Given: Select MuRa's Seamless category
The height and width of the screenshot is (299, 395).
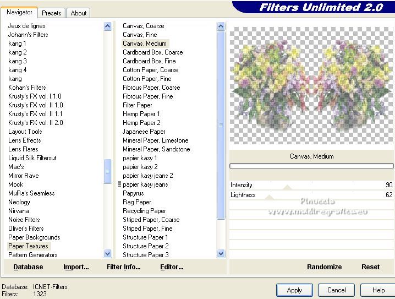Looking at the screenshot, I should click(31, 193).
